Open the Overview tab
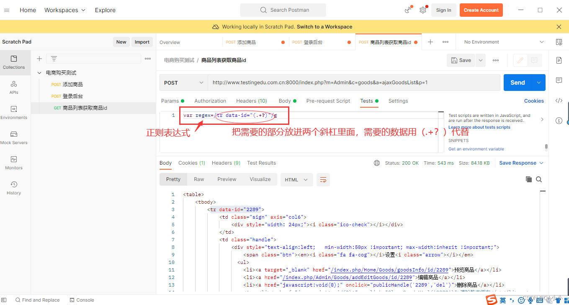The image size is (569, 305). point(170,42)
